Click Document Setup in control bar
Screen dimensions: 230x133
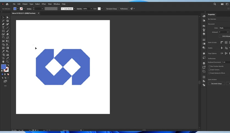tap(111, 9)
